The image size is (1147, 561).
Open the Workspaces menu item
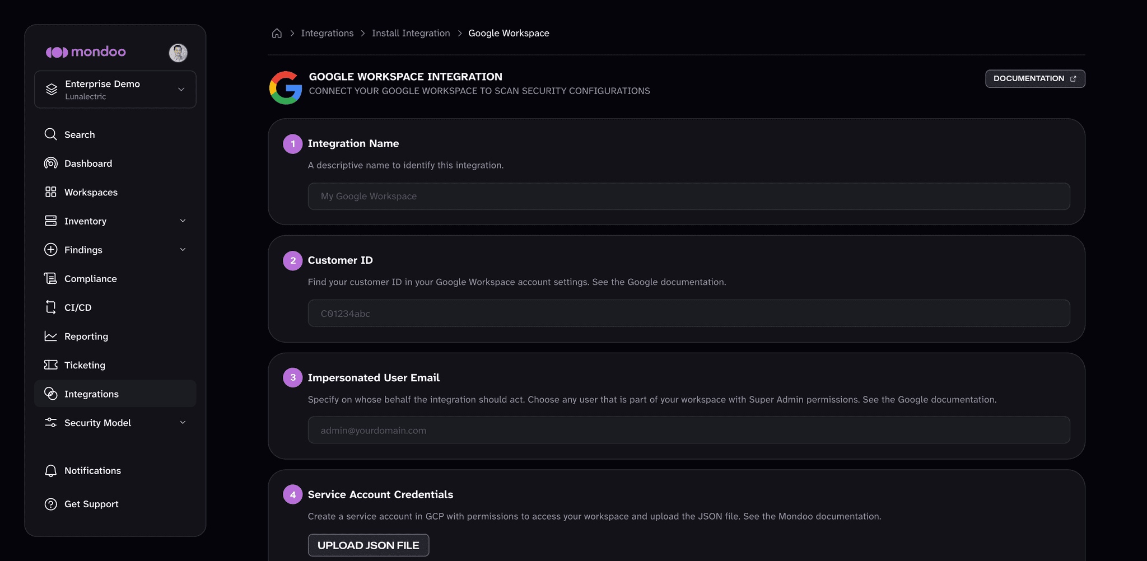click(115, 192)
